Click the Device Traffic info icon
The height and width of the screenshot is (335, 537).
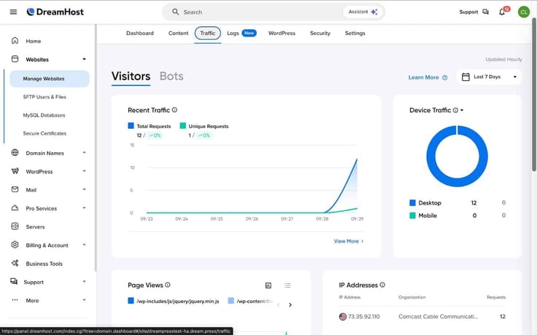point(455,110)
